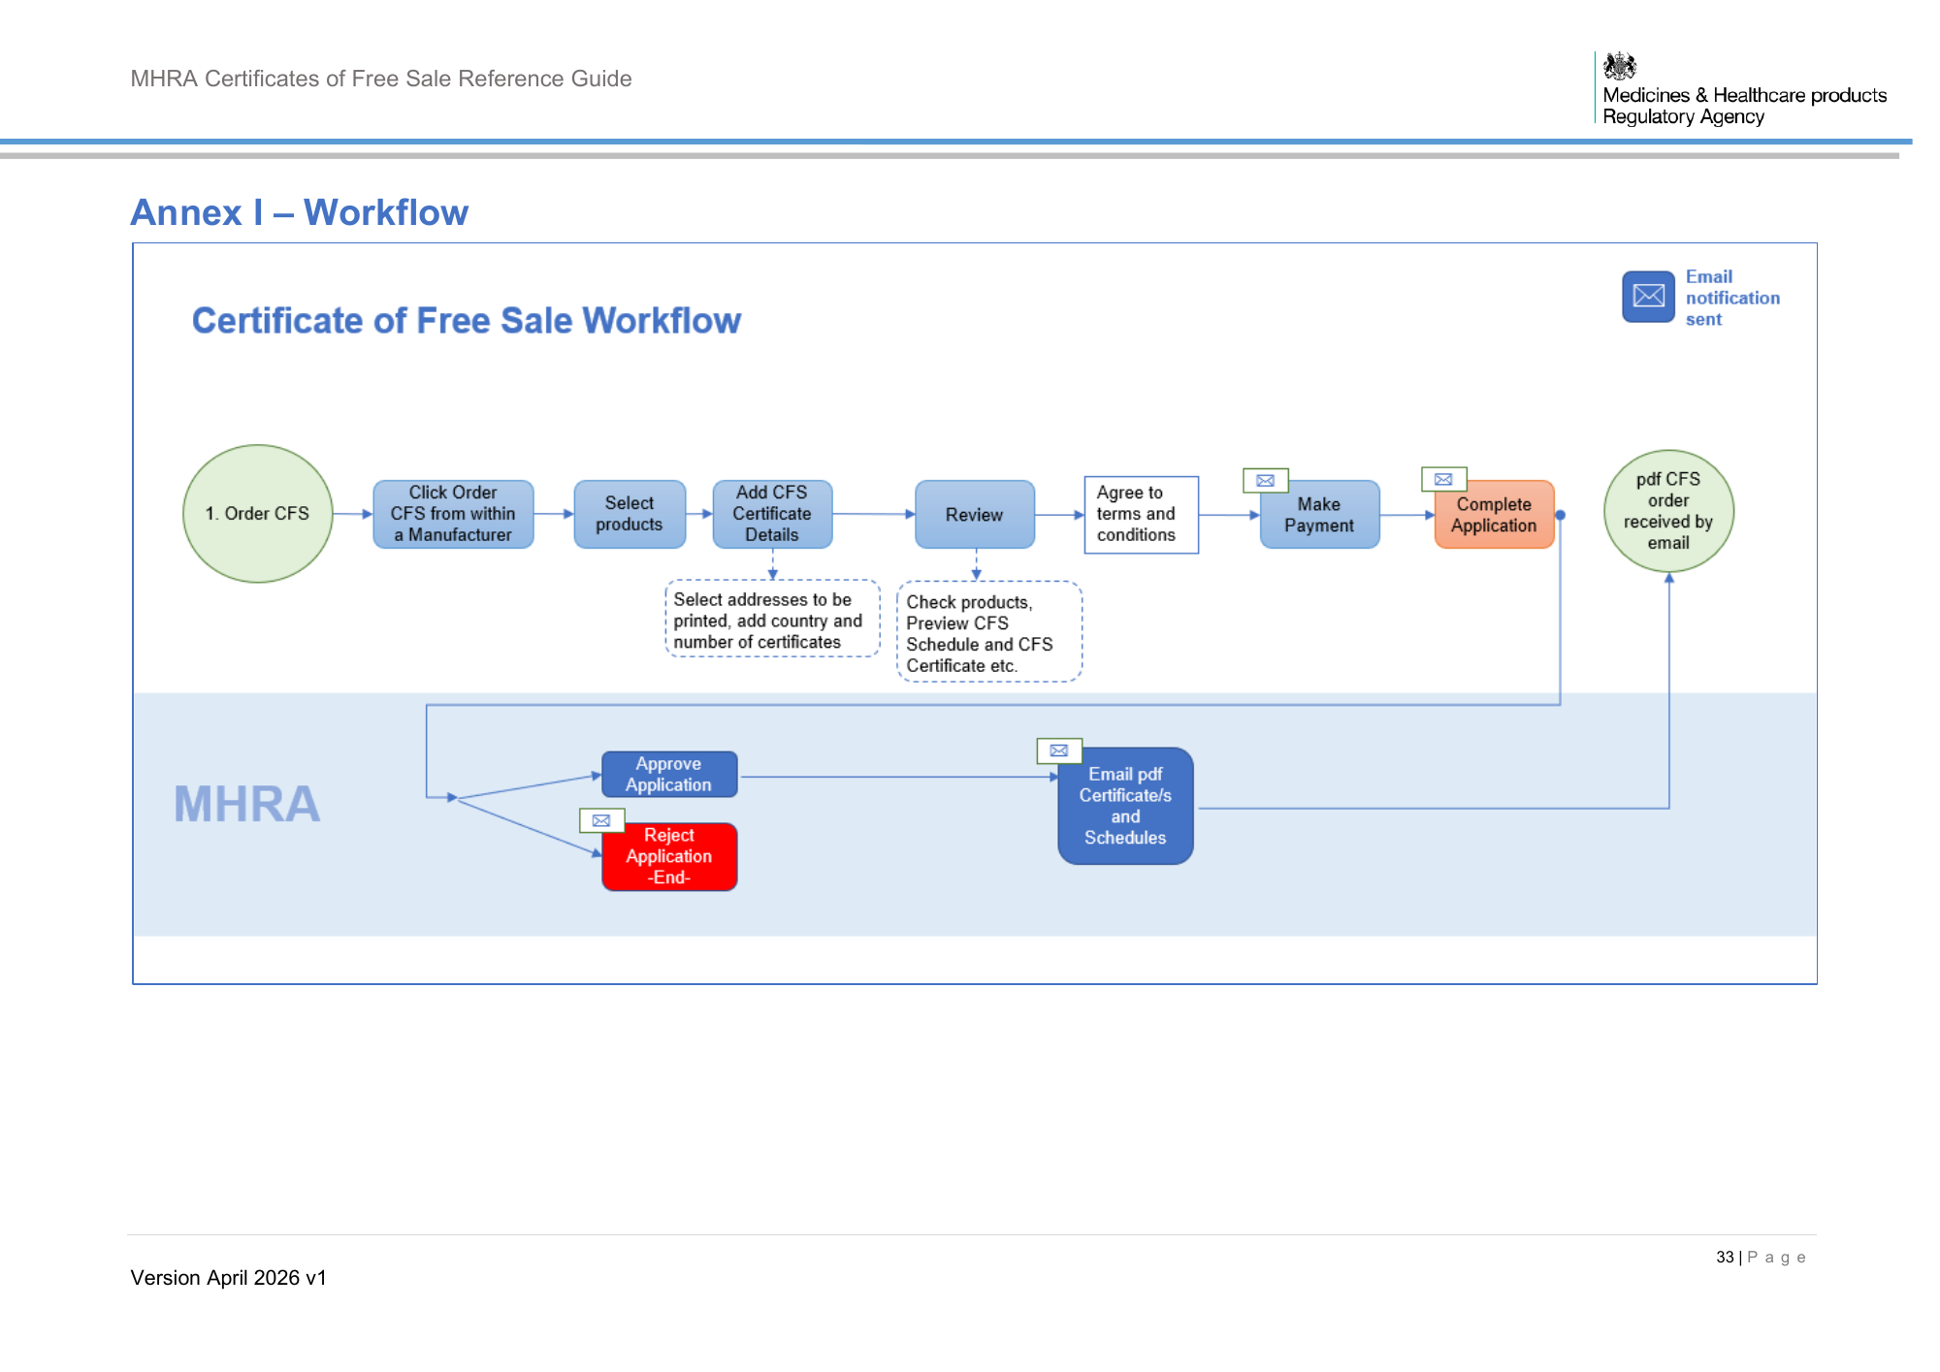This screenshot has width=1940, height=1372.
Task: Click the 'Certificate of Free Sale Workflow' title
Action: (x=466, y=320)
